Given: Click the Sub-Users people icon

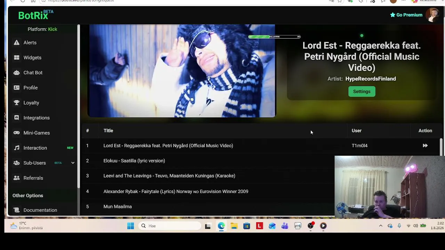Looking at the screenshot, I should pos(17,163).
